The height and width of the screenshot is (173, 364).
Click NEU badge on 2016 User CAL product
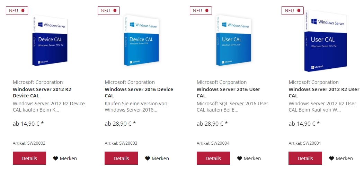click(x=201, y=11)
